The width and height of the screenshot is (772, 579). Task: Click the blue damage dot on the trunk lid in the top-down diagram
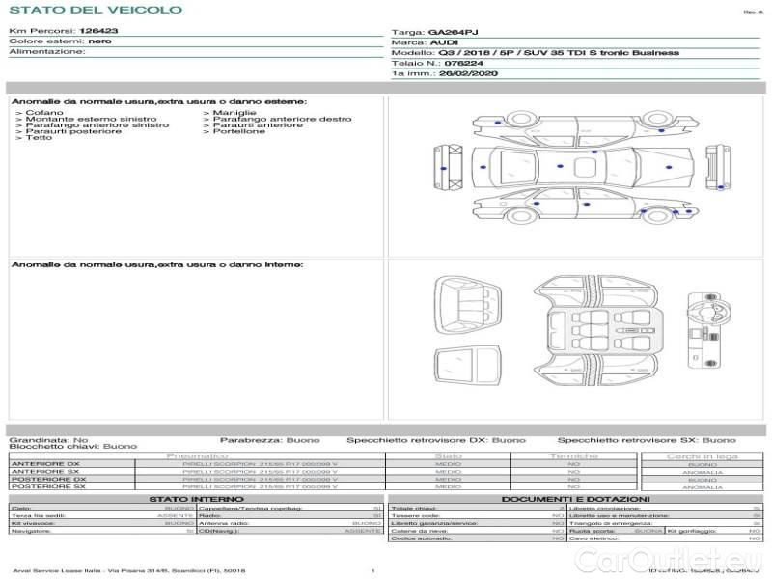click(x=483, y=167)
